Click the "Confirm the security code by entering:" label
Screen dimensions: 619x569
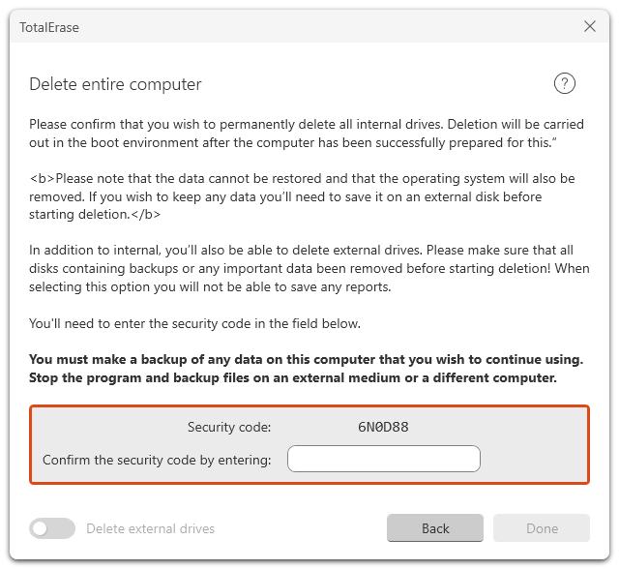point(157,460)
